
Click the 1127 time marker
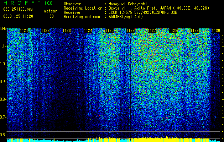(x=152, y=31)
